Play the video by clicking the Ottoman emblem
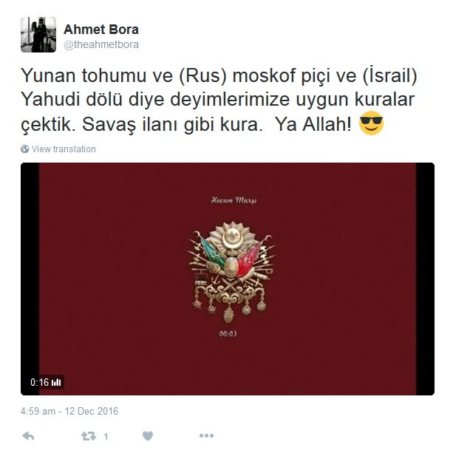 coord(231,272)
